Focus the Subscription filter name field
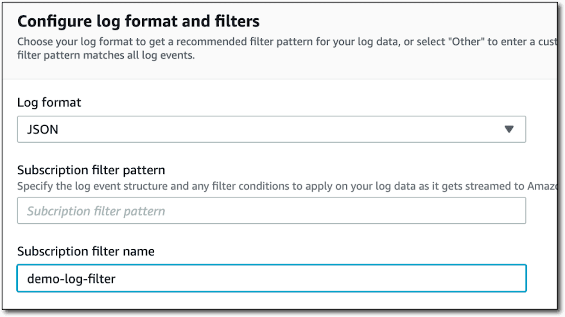 click(x=271, y=278)
